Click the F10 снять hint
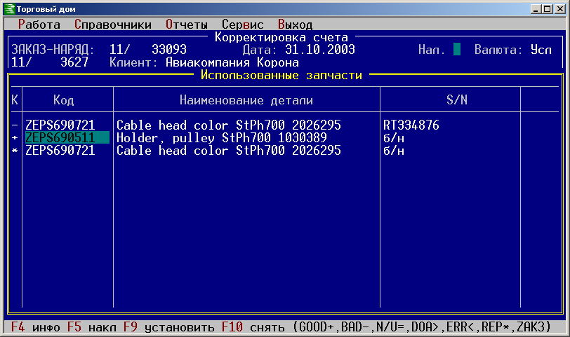The width and height of the screenshot is (570, 337). pos(253,327)
